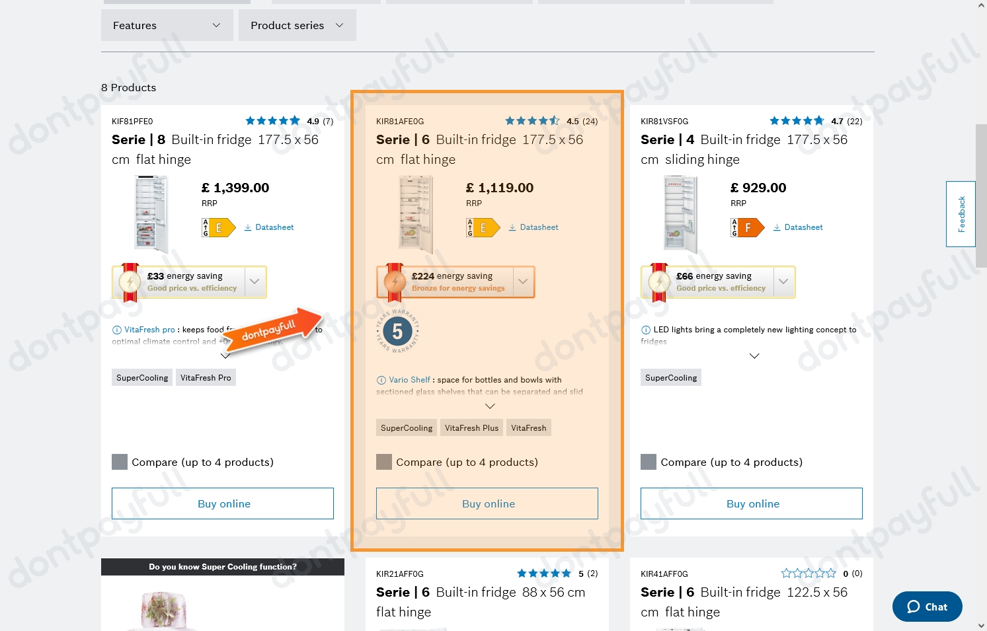This screenshot has width=987, height=631.
Task: Click the £224 energy saving ribbon medal
Action: coord(395,282)
